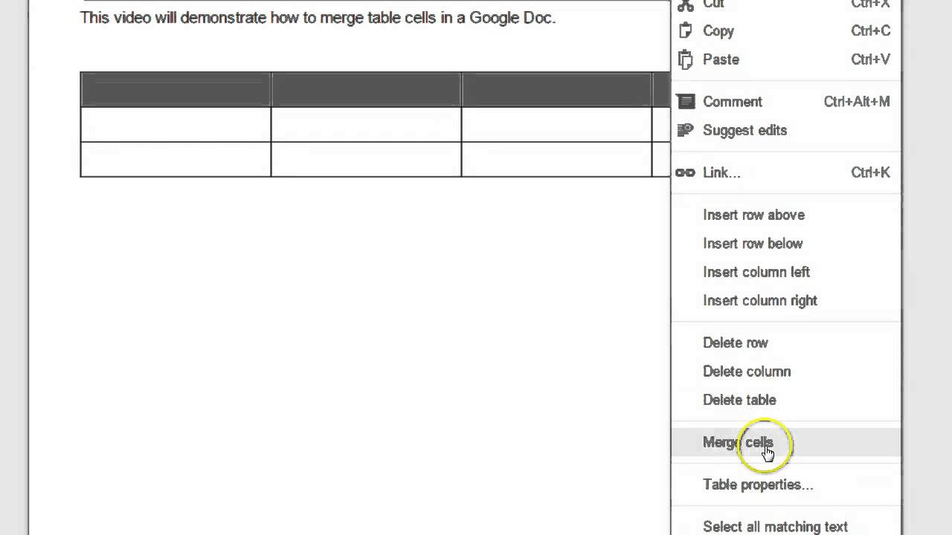Choose Delete table
The image size is (952, 535).
coord(786,400)
